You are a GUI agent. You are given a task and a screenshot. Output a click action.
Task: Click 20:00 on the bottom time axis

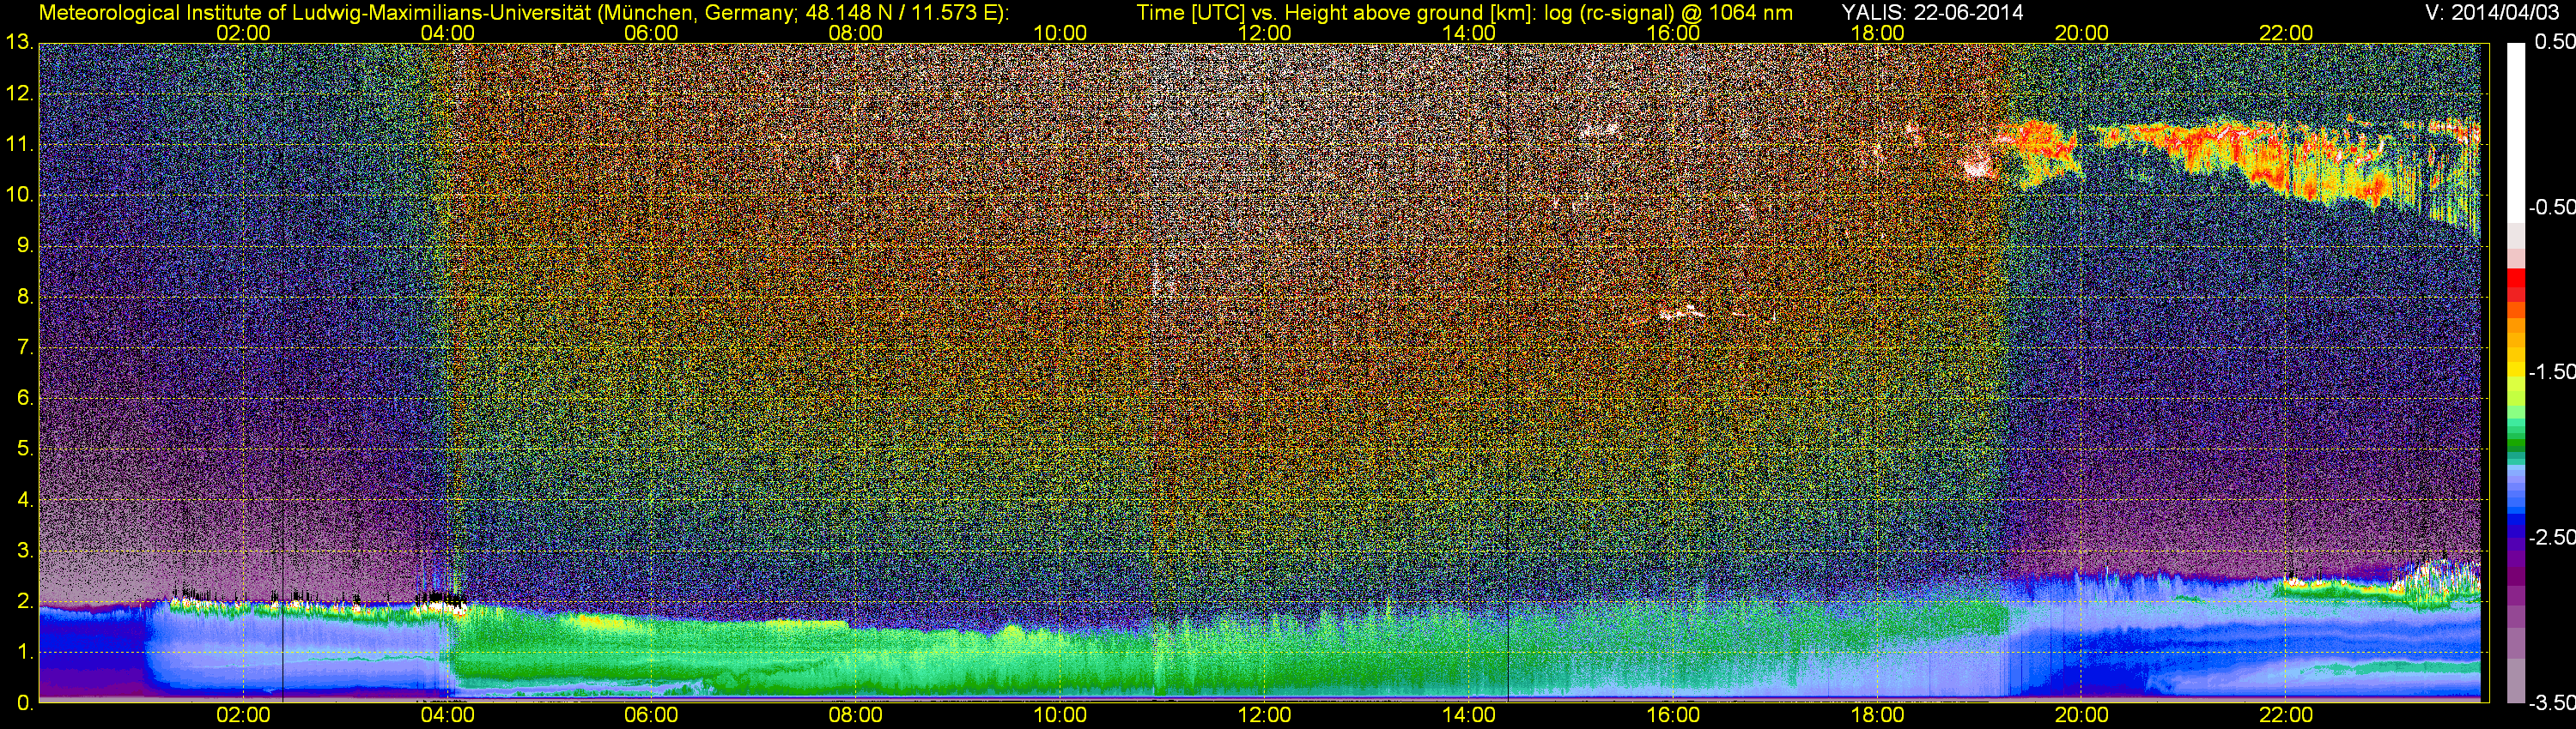point(2082,715)
